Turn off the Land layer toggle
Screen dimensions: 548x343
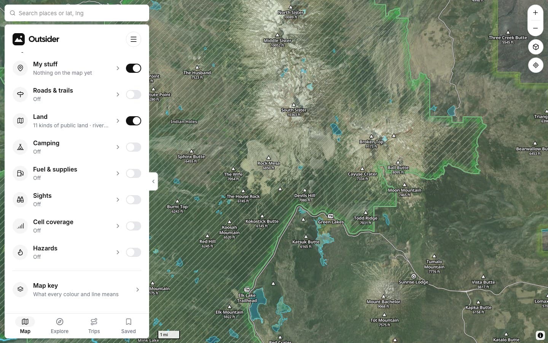click(134, 121)
